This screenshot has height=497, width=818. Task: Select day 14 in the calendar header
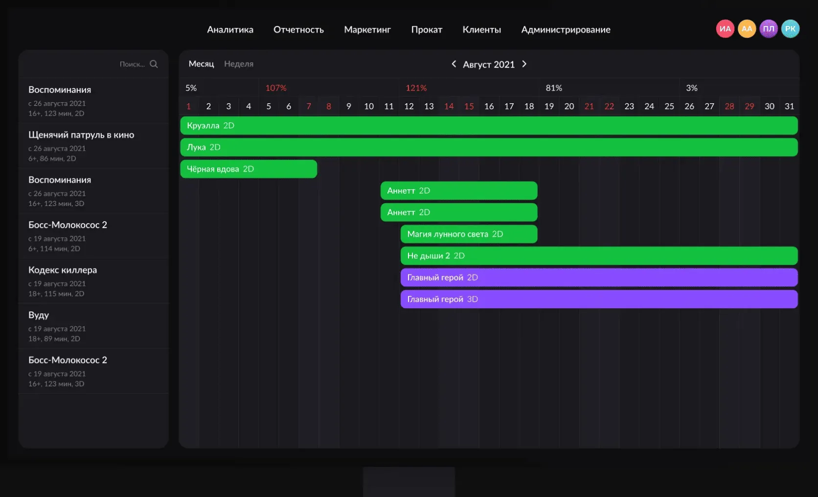pyautogui.click(x=449, y=106)
